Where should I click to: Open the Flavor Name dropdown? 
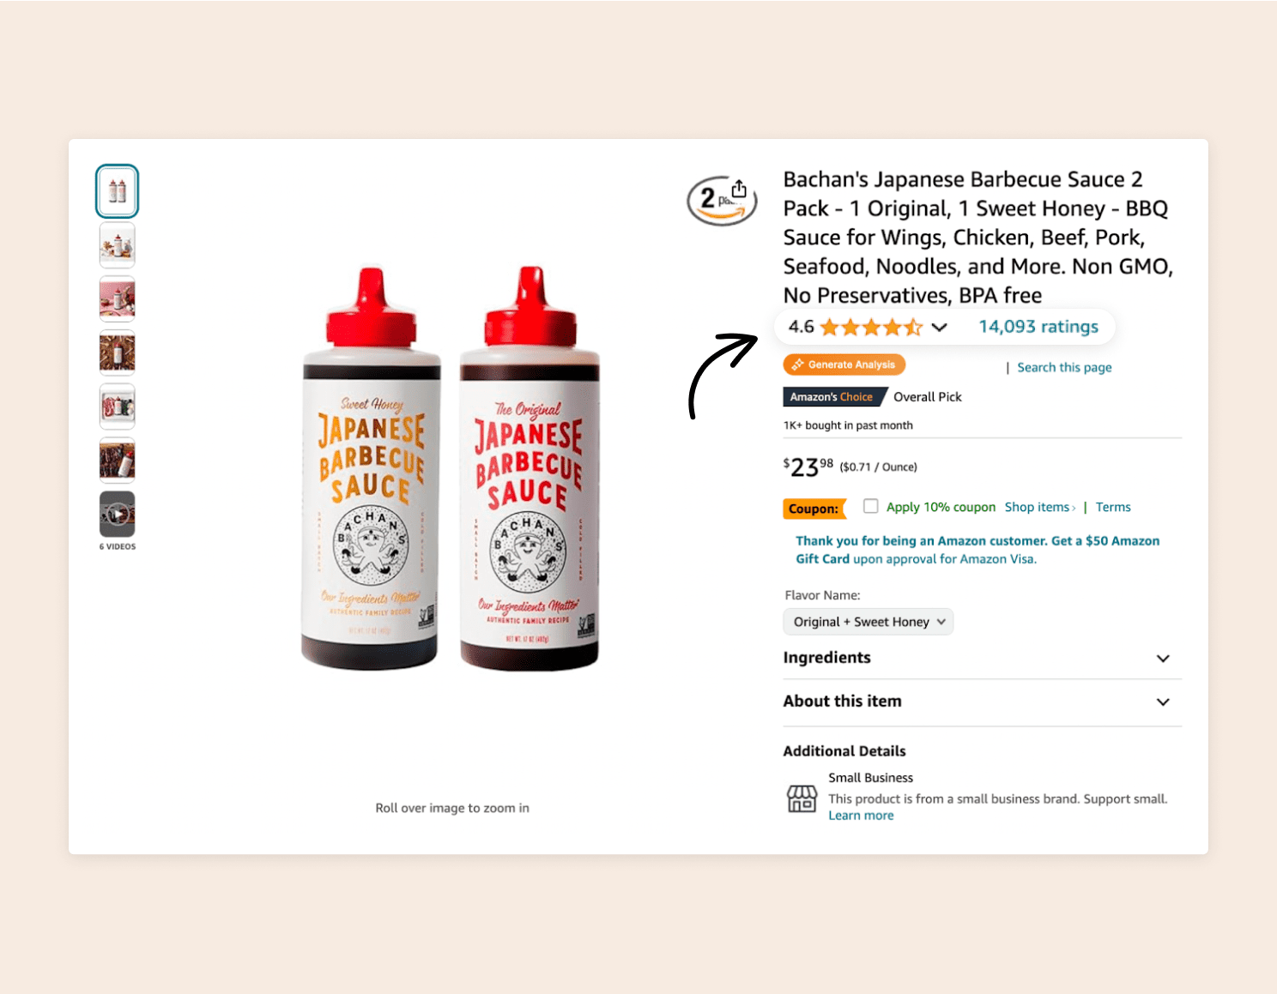tap(868, 622)
